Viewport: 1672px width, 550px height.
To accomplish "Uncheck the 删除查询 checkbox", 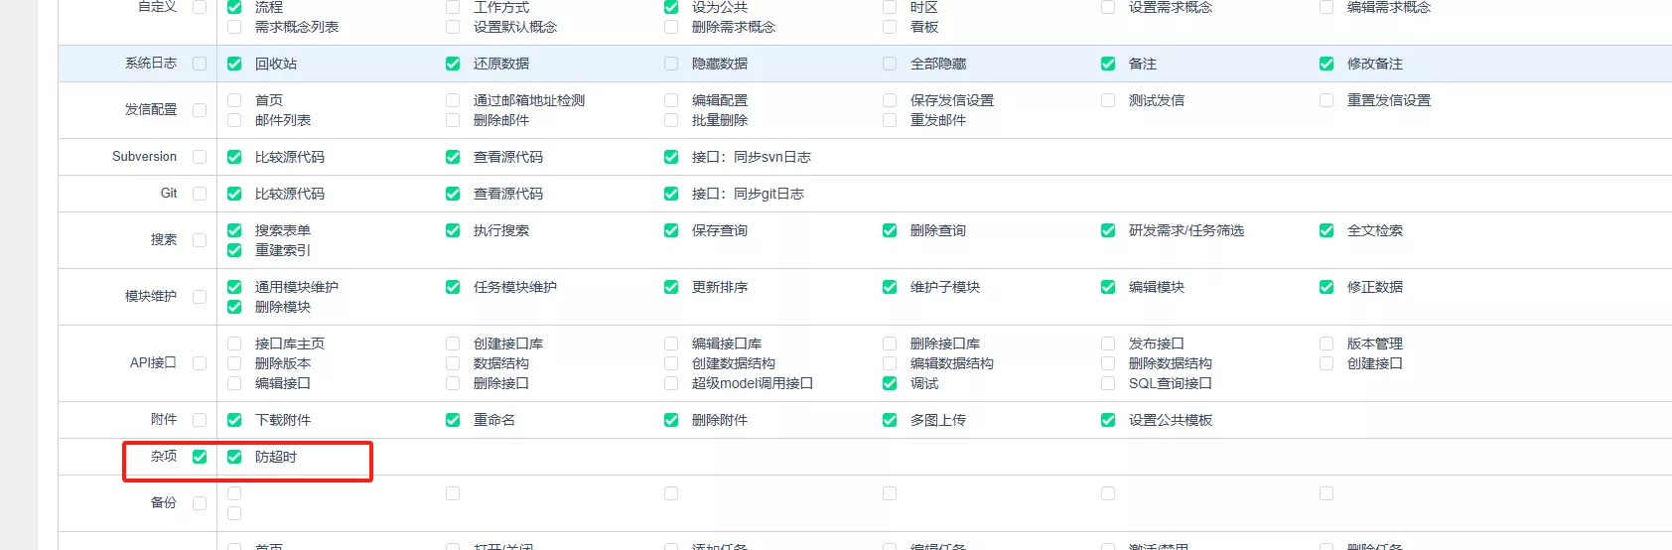I will pos(890,230).
